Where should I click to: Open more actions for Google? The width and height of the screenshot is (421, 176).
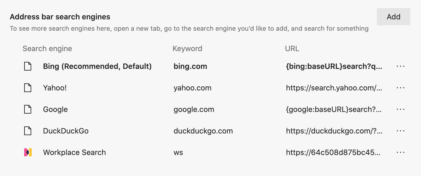[401, 109]
